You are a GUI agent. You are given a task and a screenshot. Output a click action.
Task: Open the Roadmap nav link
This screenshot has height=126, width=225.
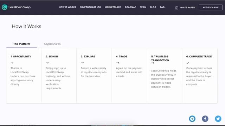click(130, 7)
